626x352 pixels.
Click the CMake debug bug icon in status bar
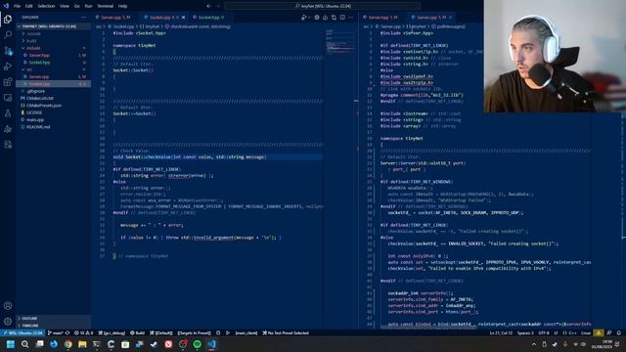(x=218, y=332)
